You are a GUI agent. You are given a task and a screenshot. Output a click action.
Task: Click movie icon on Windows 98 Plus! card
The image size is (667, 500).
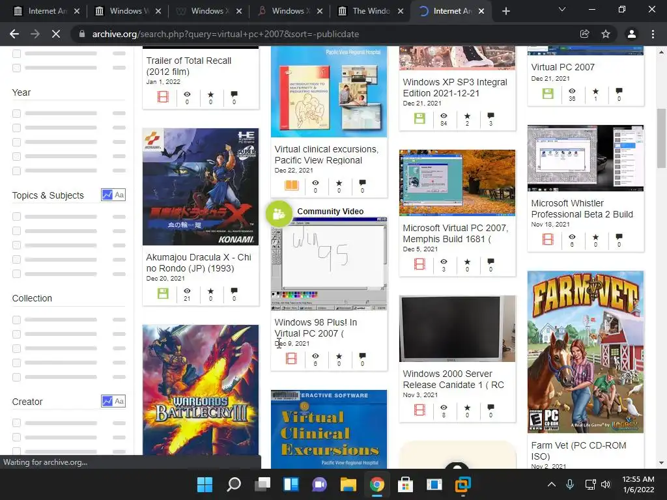coord(291,359)
